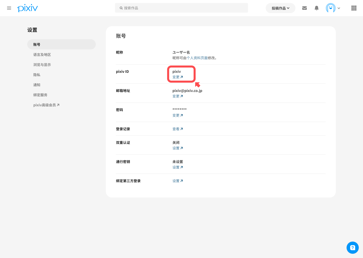This screenshot has width=363, height=258.
Task: Click 设置 link for 双重认证
Action: (x=177, y=148)
